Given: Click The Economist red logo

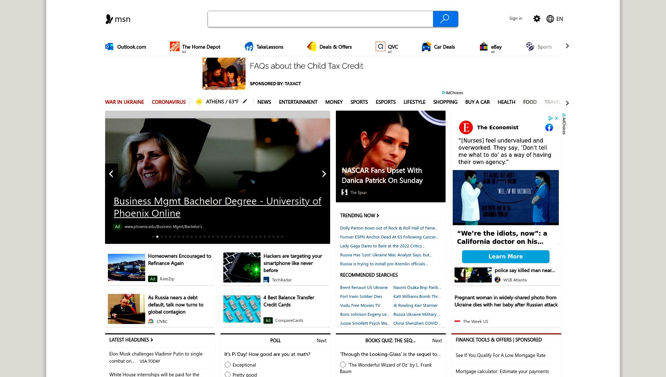Looking at the screenshot, I should (466, 127).
